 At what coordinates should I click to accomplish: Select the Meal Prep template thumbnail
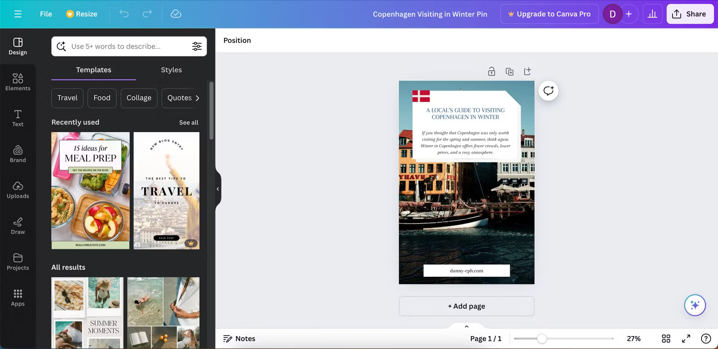(90, 190)
